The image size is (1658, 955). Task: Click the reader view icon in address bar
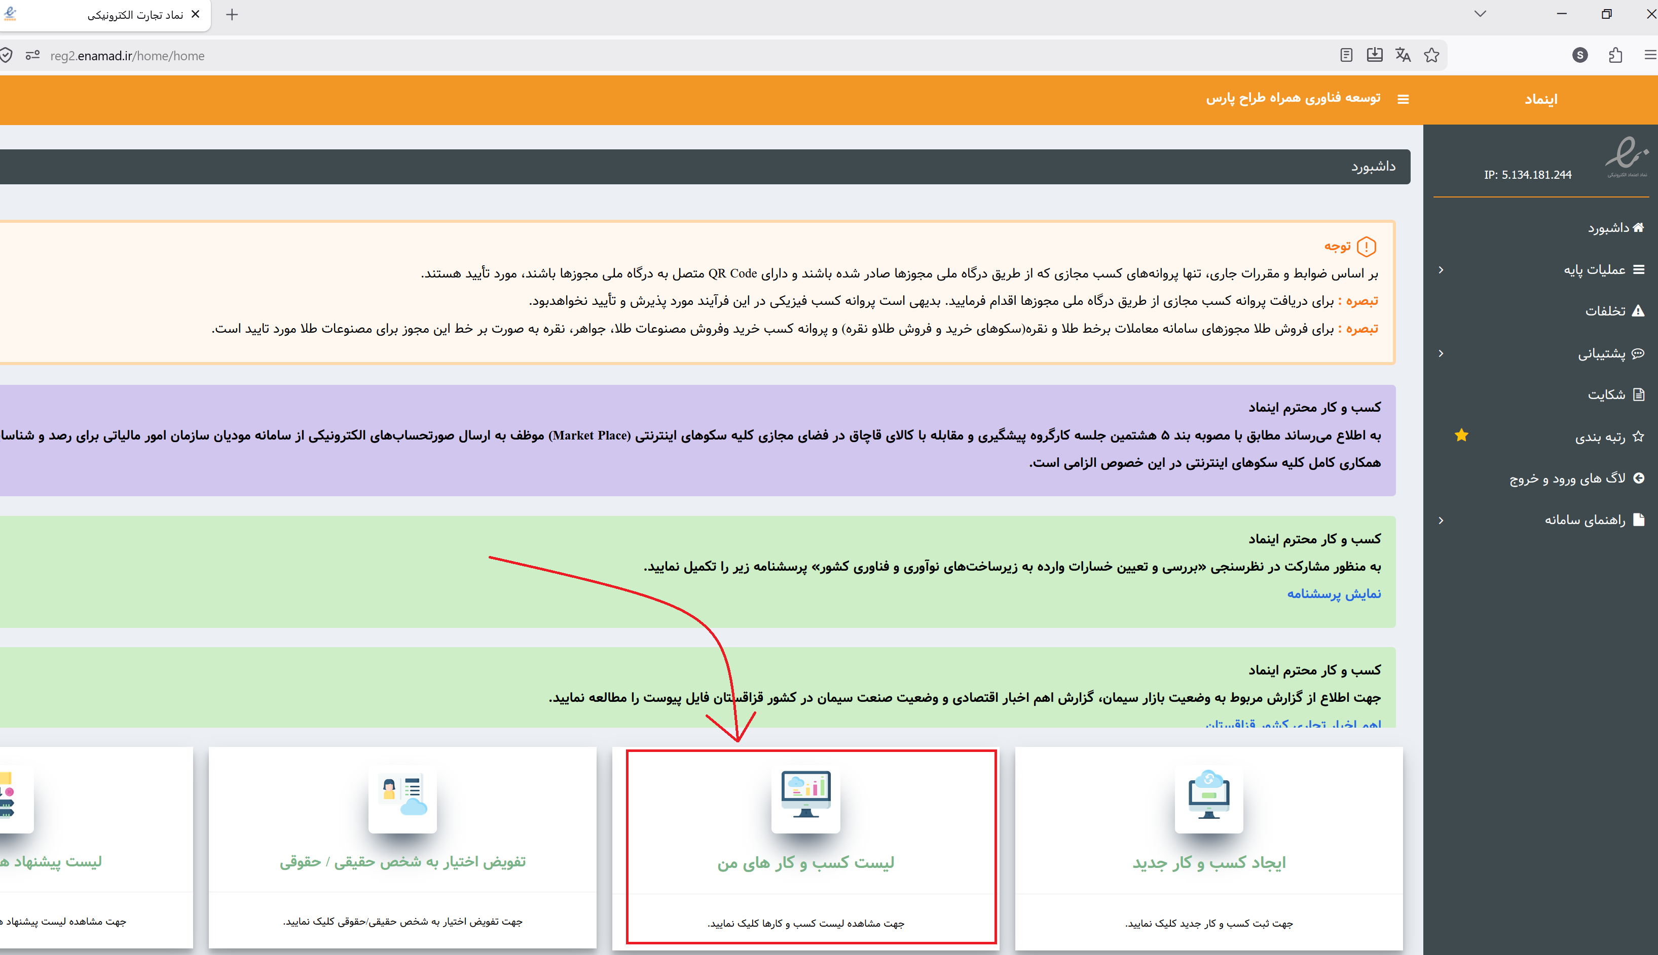[x=1346, y=55]
